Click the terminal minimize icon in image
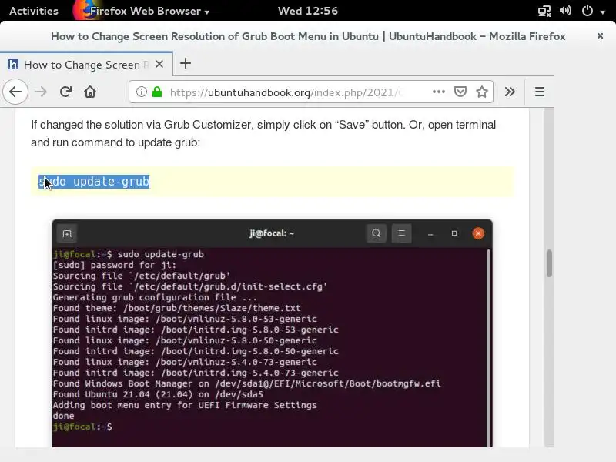Image resolution: width=616 pixels, height=462 pixels. [x=430, y=234]
